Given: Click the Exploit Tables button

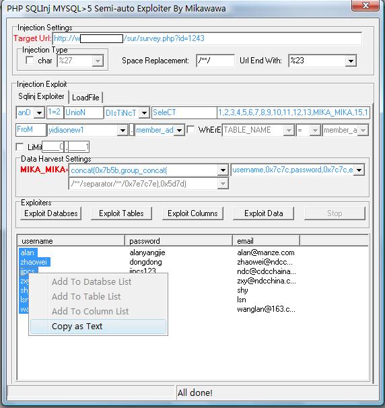Looking at the screenshot, I should pos(121,213).
